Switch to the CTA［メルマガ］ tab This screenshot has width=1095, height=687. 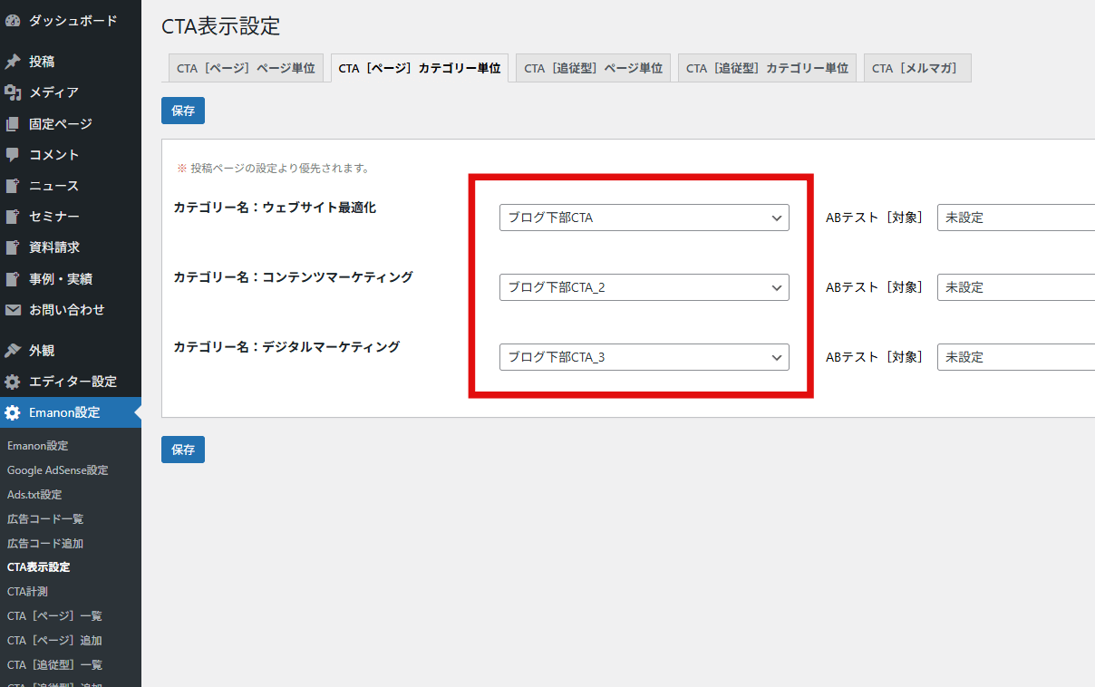point(916,67)
